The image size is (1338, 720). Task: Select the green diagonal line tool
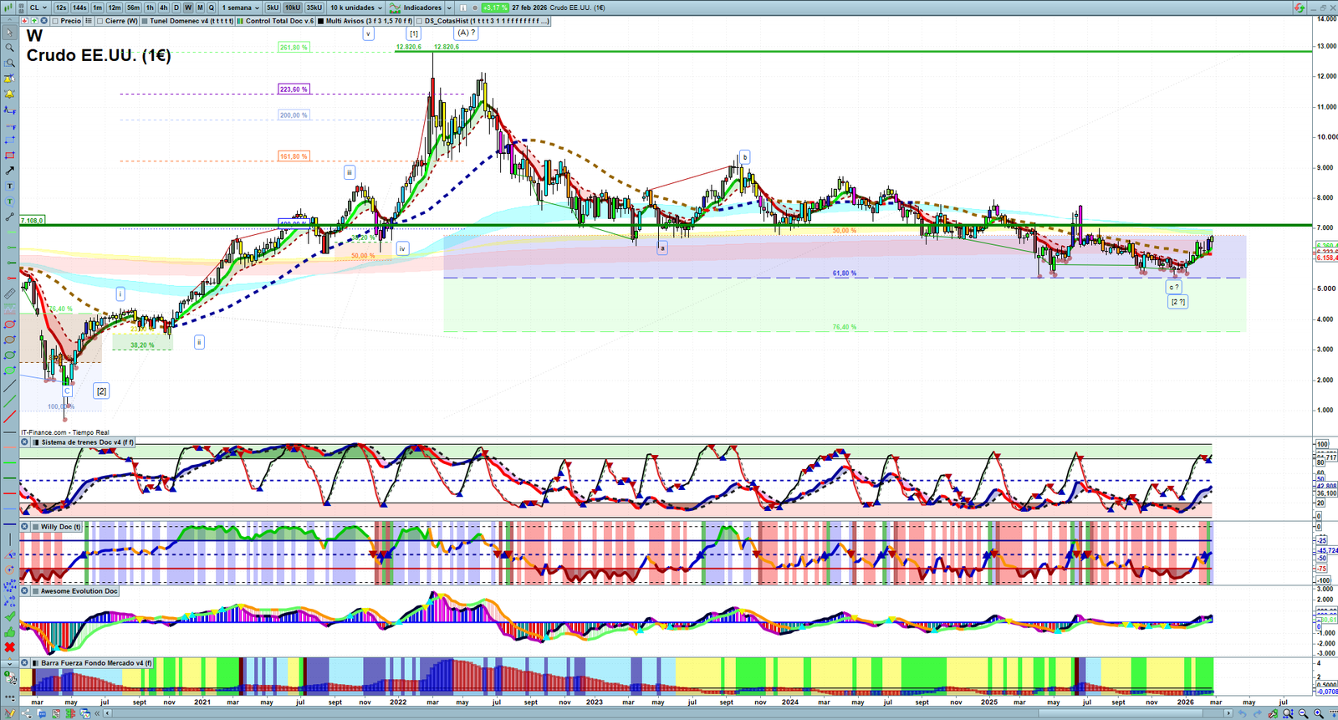click(9, 401)
